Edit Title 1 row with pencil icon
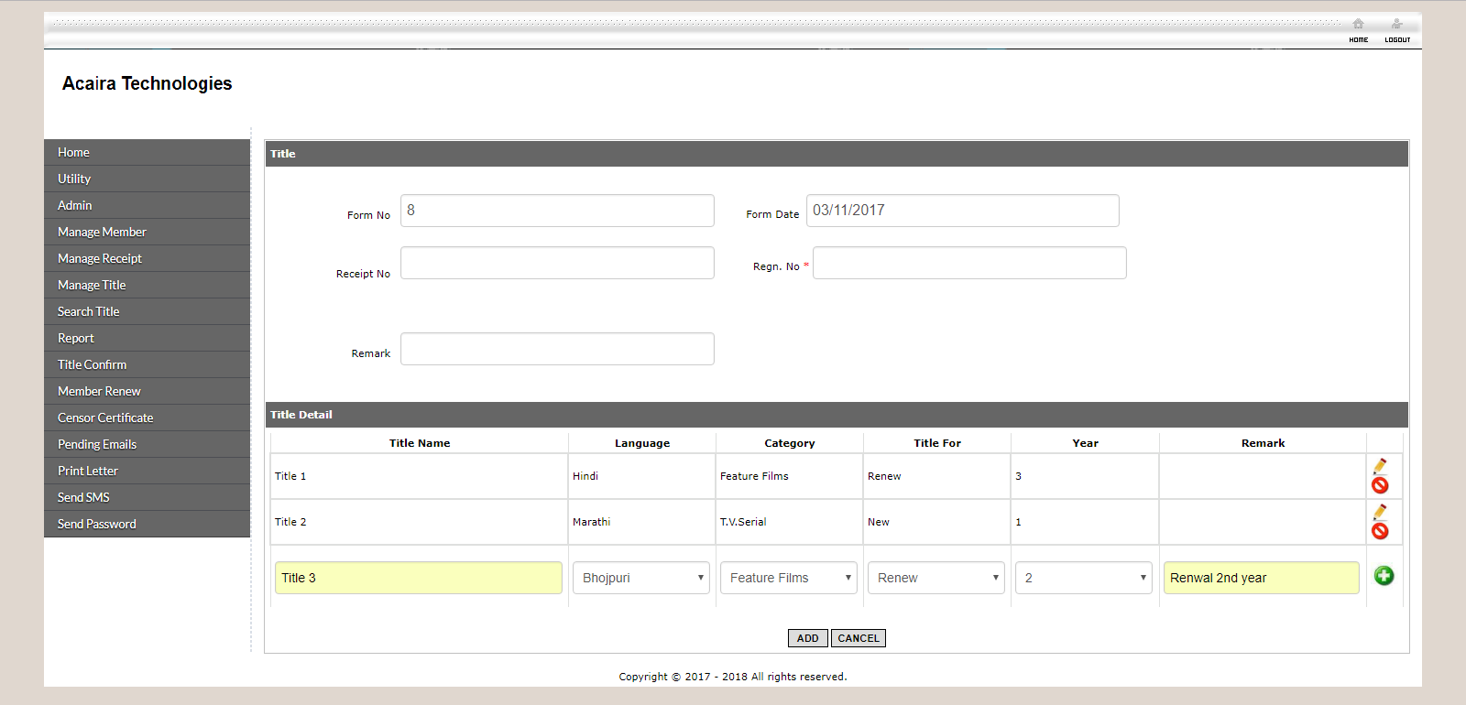1466x705 pixels. [x=1380, y=466]
